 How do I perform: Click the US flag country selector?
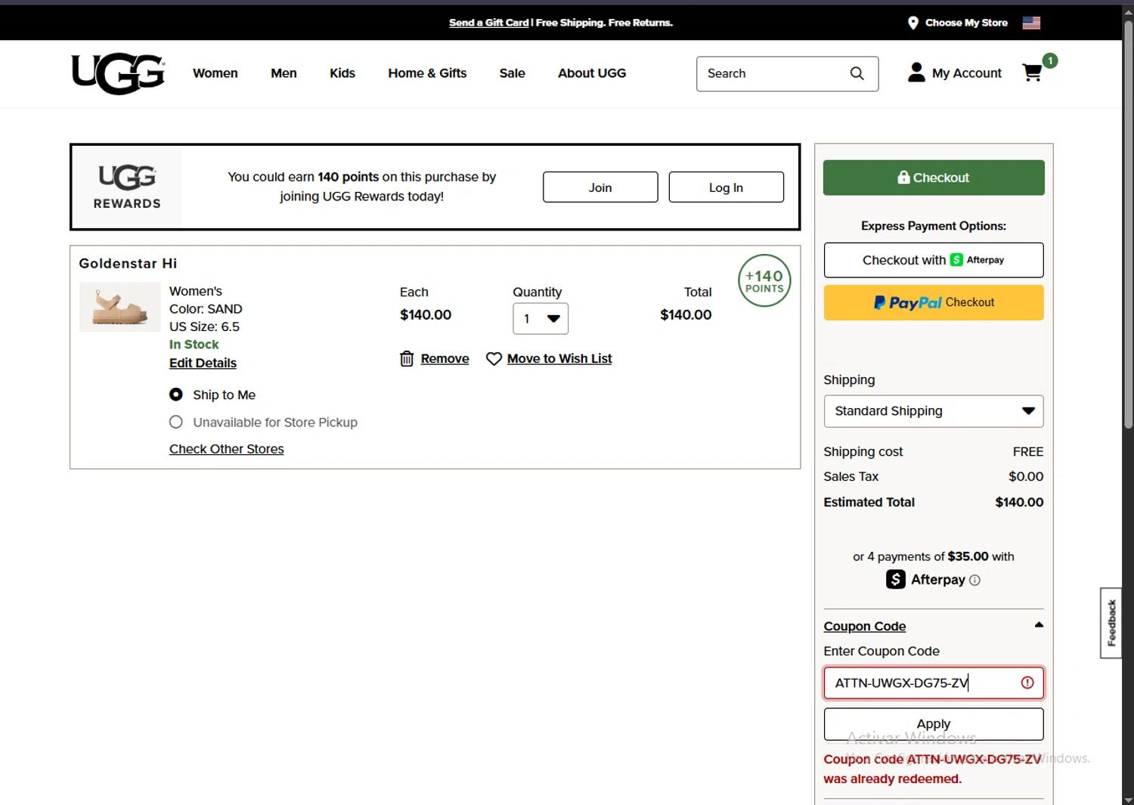(1031, 23)
